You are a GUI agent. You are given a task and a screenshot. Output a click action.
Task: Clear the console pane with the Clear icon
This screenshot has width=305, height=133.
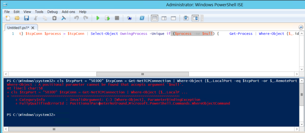pos(64,18)
